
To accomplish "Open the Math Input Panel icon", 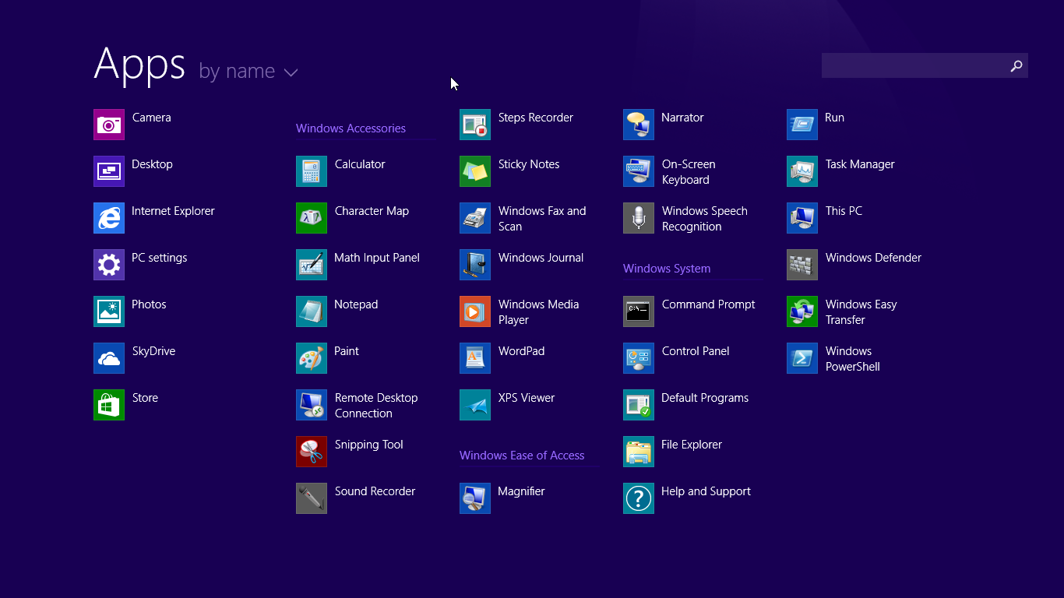I will coord(312,265).
